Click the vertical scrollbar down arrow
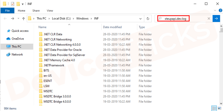Viewport: 223px width, 111px height. [221, 103]
